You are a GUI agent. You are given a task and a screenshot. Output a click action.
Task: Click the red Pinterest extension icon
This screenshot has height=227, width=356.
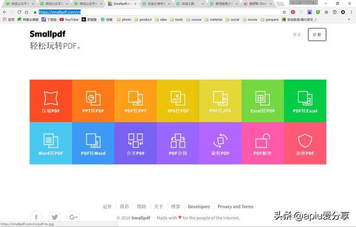293,12
